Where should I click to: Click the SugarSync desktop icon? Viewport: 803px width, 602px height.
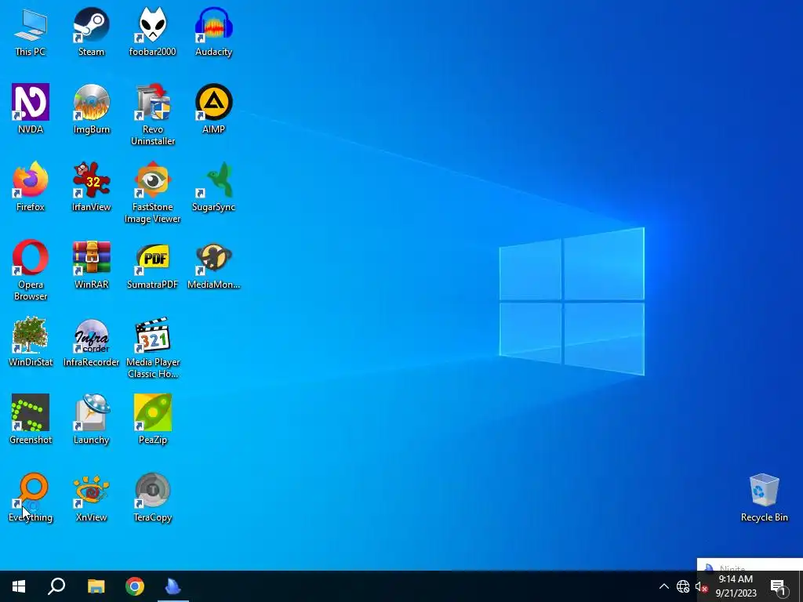pyautogui.click(x=213, y=187)
